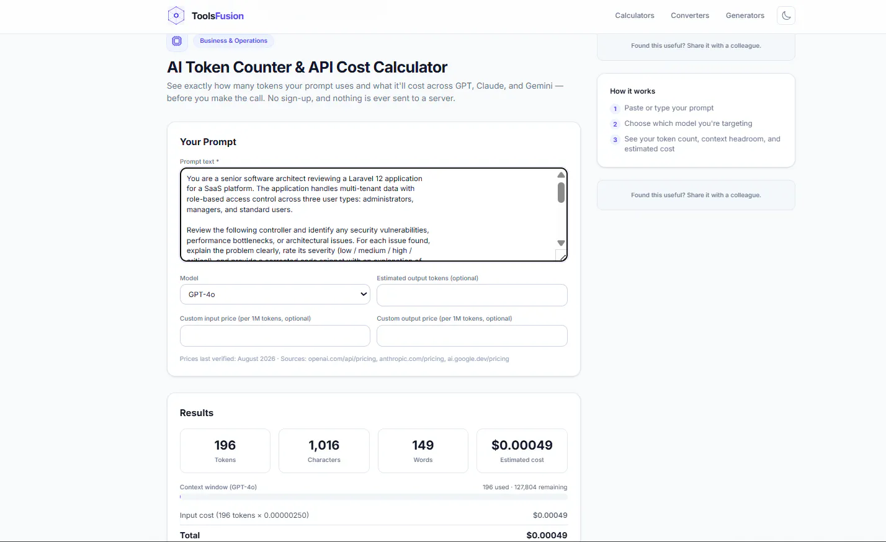Click the step 1 number badge

click(x=615, y=109)
